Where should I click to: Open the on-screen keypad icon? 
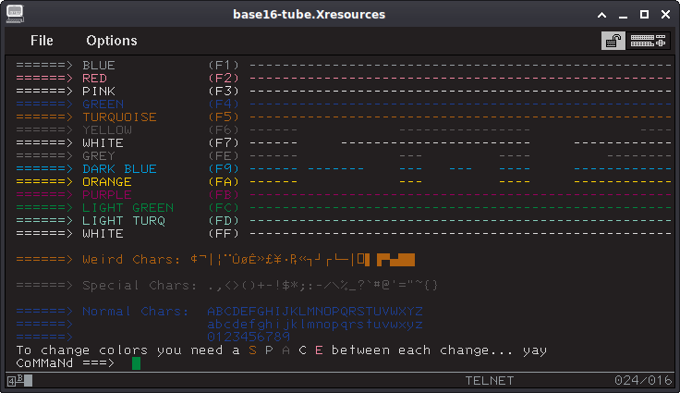pyautogui.click(x=648, y=41)
